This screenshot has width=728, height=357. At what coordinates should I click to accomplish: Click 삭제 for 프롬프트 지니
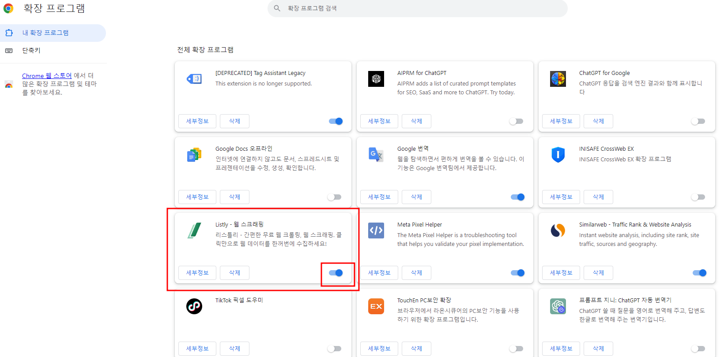[x=598, y=349]
